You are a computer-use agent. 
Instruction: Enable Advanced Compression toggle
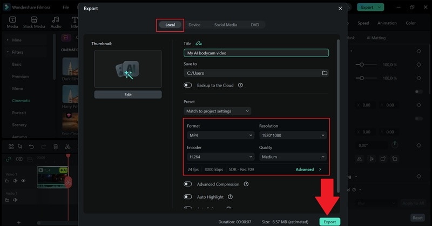(x=188, y=184)
